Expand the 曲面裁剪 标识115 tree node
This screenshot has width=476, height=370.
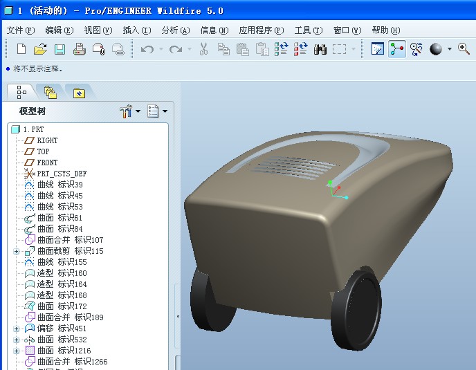point(17,251)
